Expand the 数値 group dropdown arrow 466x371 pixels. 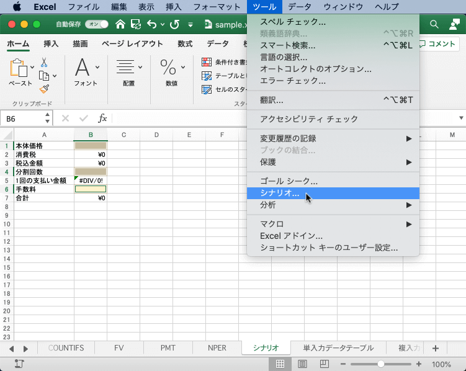[183, 67]
